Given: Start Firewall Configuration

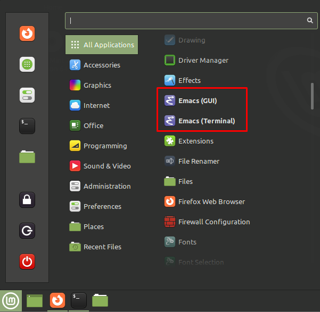Looking at the screenshot, I should 214,222.
